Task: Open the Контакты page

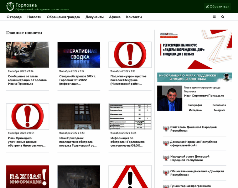Action: 134,17
